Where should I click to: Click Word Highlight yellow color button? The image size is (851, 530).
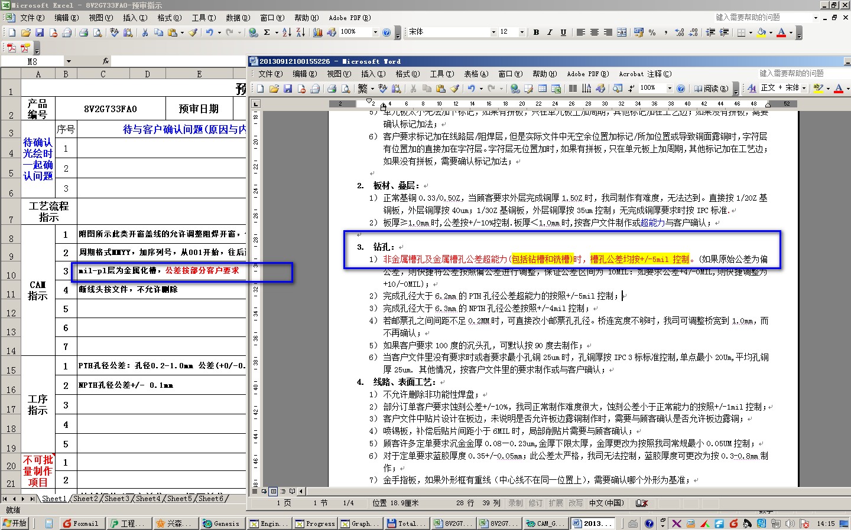[x=818, y=88]
